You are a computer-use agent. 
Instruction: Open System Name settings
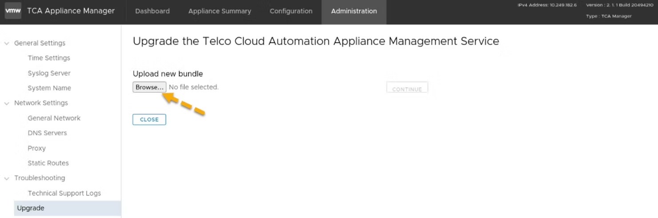(49, 88)
